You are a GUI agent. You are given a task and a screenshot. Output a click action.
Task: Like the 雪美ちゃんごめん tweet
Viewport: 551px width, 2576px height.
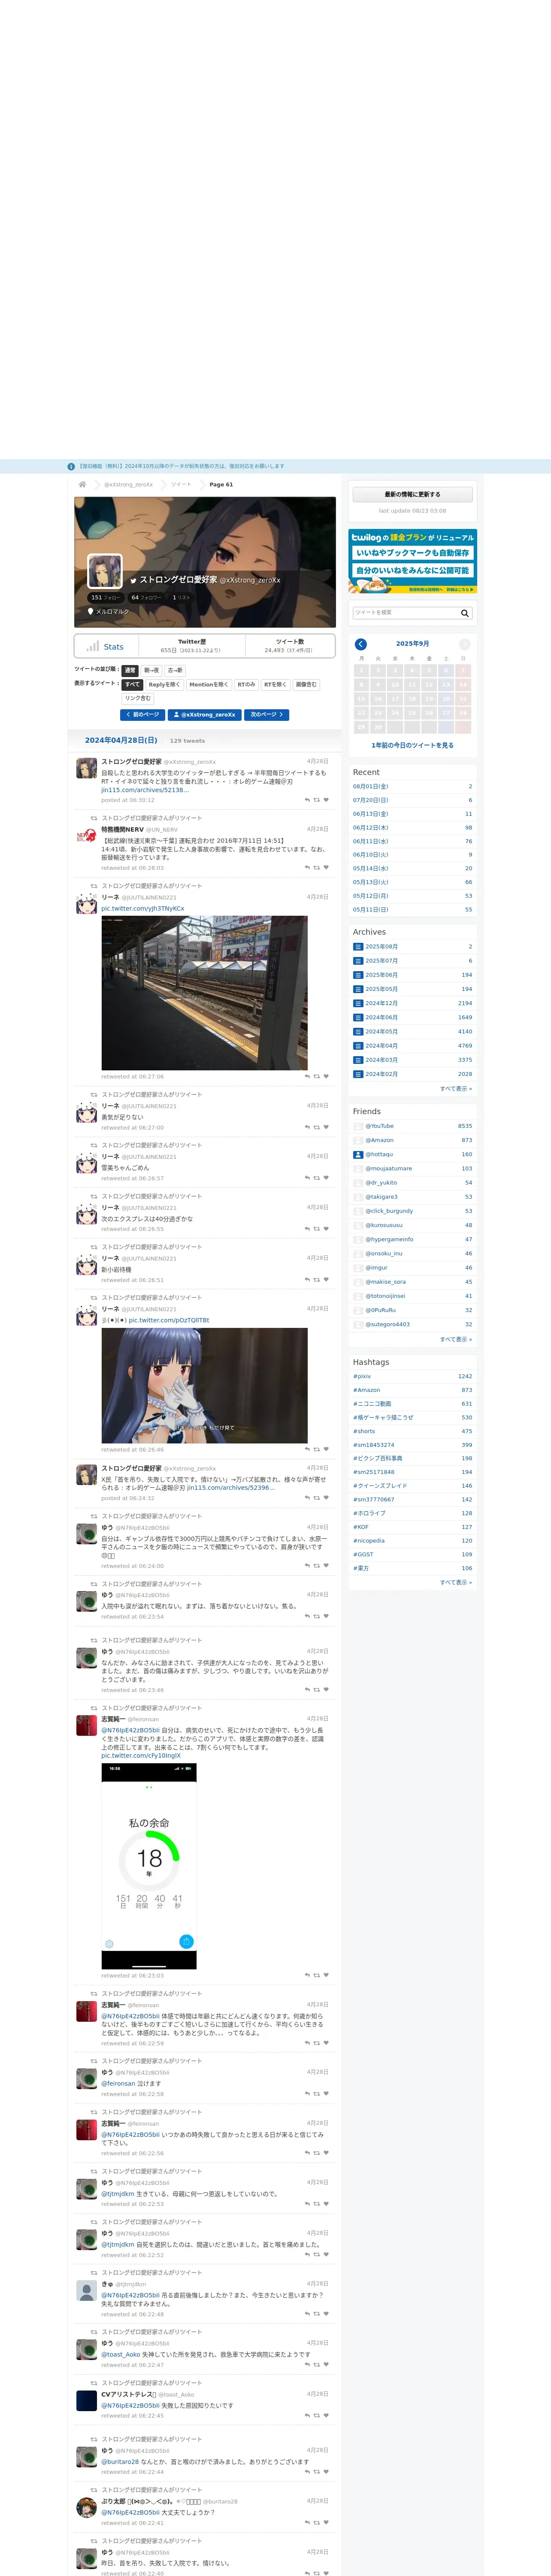(x=326, y=1178)
